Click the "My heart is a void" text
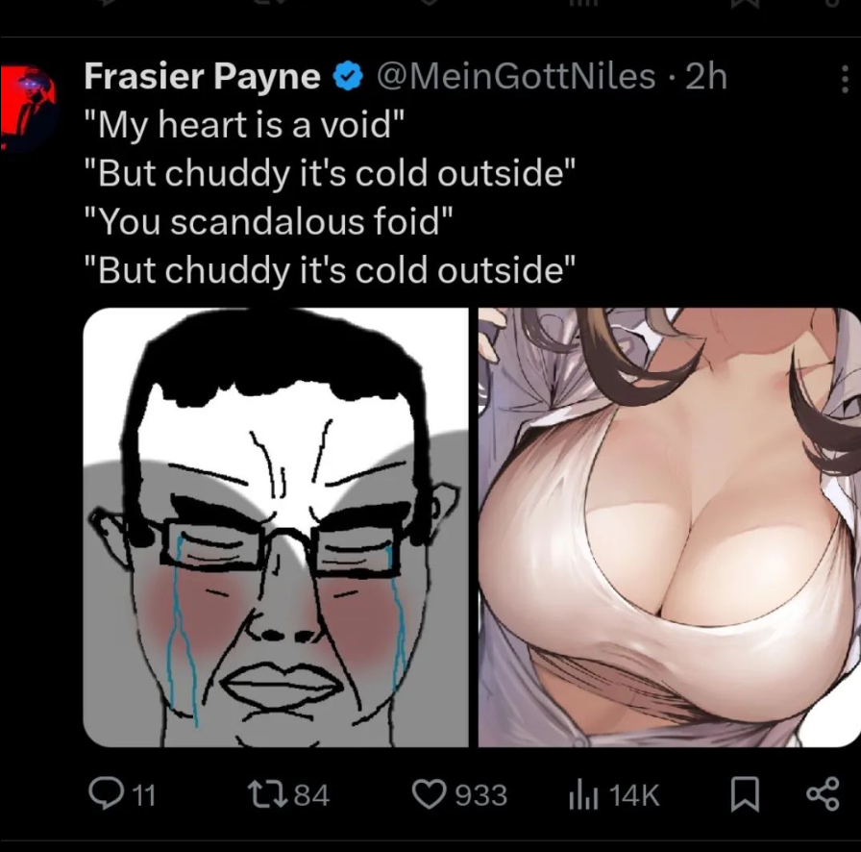Screen dimensions: 861x852 [244, 124]
